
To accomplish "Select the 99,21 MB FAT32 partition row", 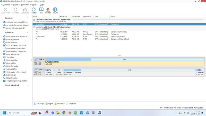I will [119, 32].
